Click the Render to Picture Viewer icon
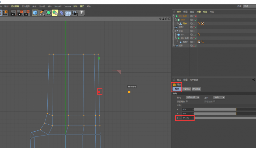This screenshot has width=256, height=148. tap(20, 12)
